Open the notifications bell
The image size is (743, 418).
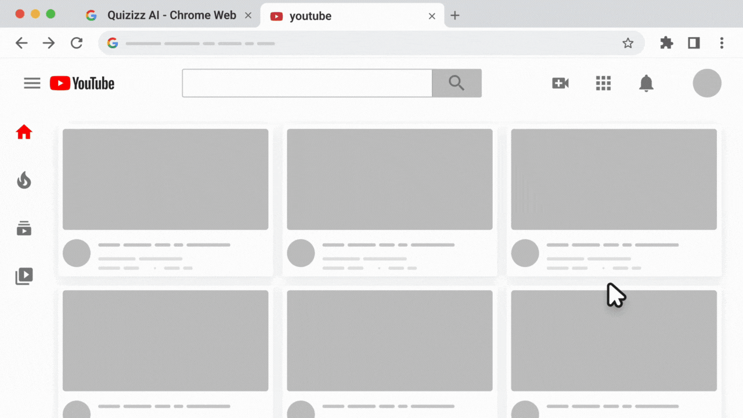[646, 83]
